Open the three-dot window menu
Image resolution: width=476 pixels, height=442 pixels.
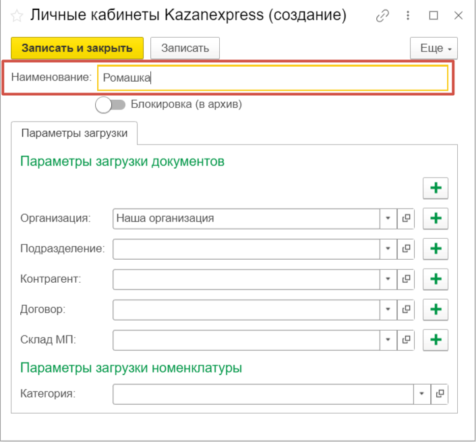408,16
